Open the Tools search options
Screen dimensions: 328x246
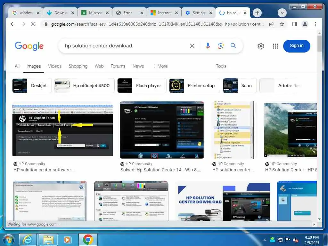(221, 66)
